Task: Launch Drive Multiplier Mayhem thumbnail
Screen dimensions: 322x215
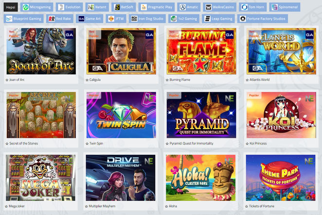Action: pos(121,178)
